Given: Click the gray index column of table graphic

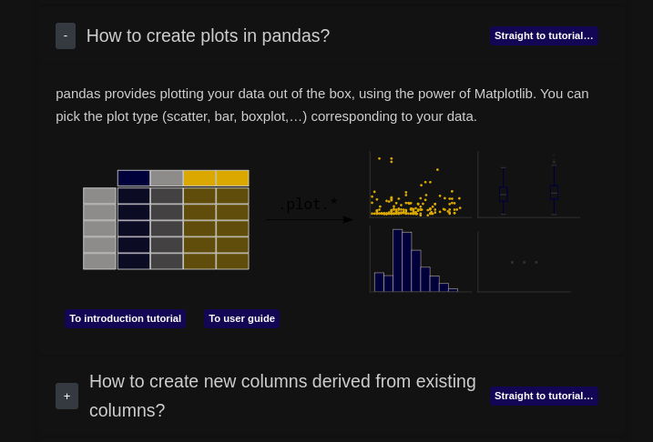Looking at the screenshot, I should tap(99, 228).
